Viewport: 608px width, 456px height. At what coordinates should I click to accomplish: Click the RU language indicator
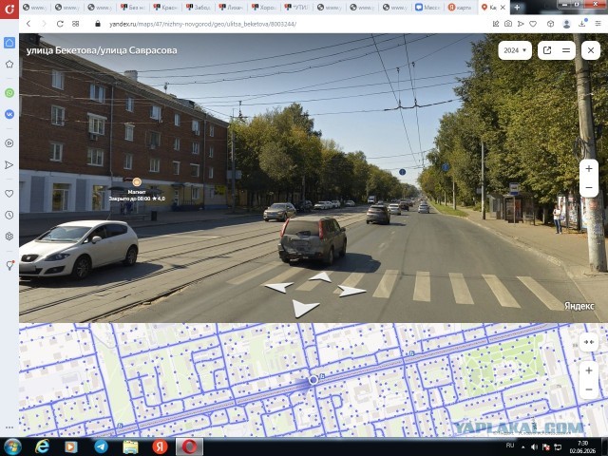[510, 446]
